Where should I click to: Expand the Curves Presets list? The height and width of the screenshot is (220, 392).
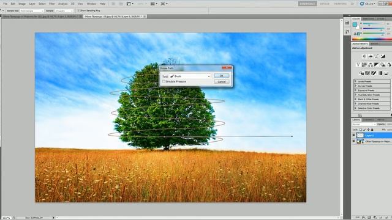(355, 86)
